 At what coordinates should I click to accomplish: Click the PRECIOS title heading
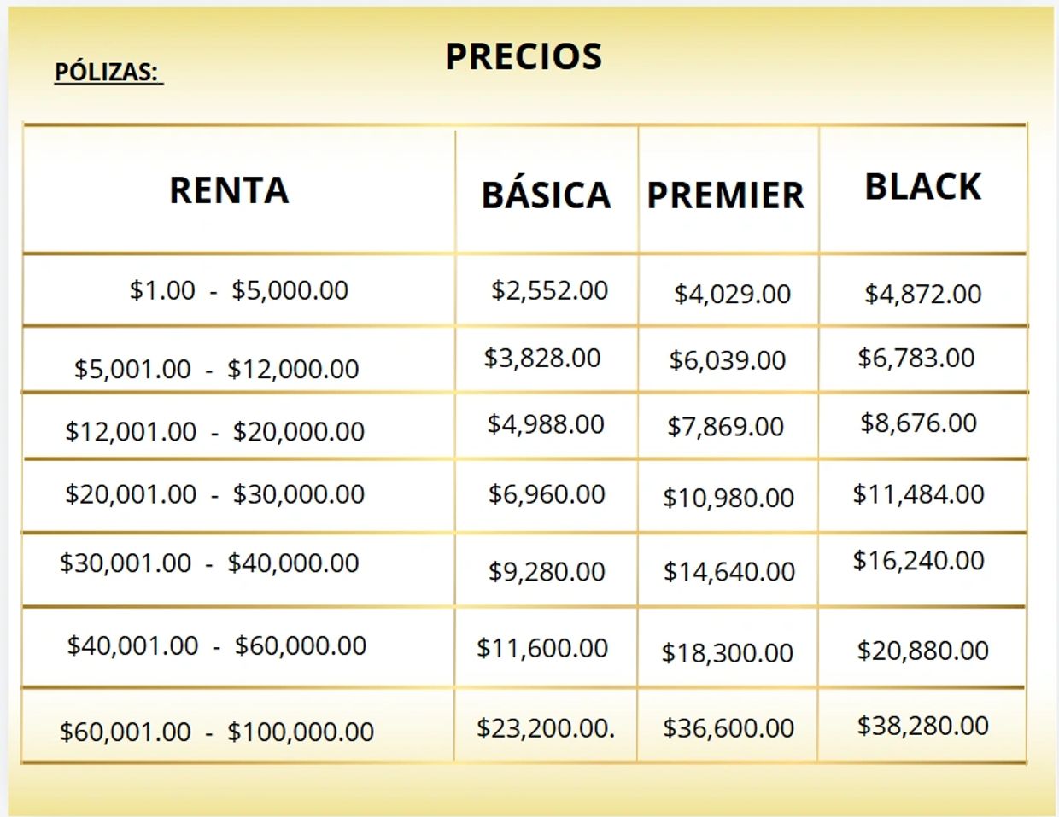524,56
